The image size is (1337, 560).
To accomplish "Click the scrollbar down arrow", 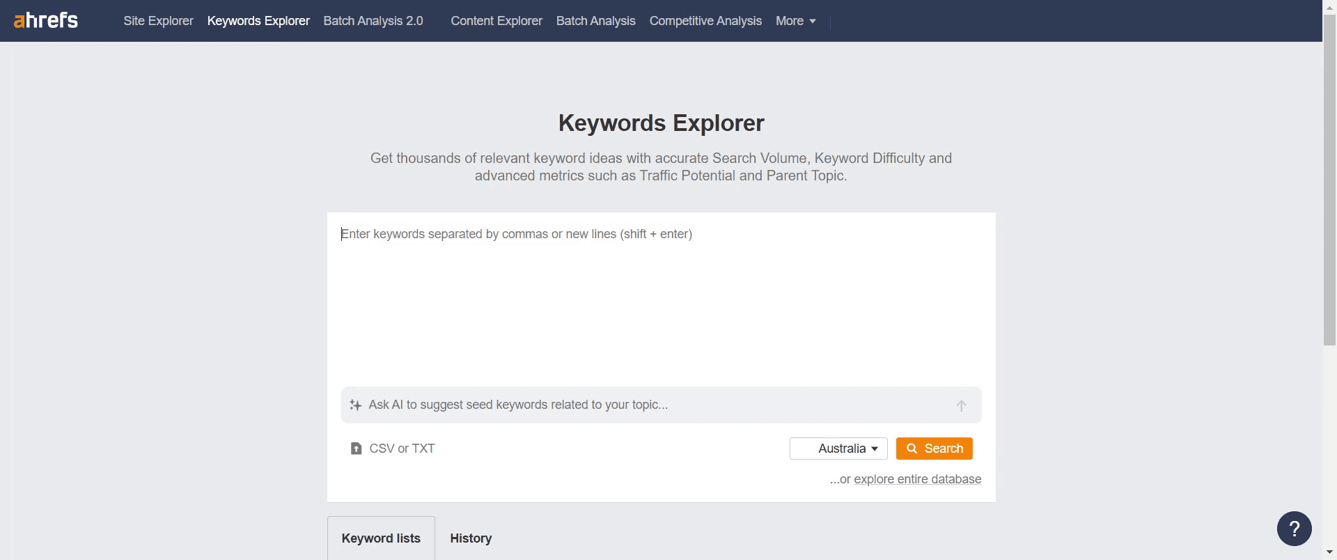I will click(1330, 553).
